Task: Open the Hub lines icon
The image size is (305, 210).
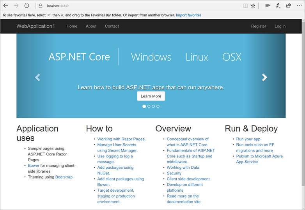Action: tap(268, 5)
